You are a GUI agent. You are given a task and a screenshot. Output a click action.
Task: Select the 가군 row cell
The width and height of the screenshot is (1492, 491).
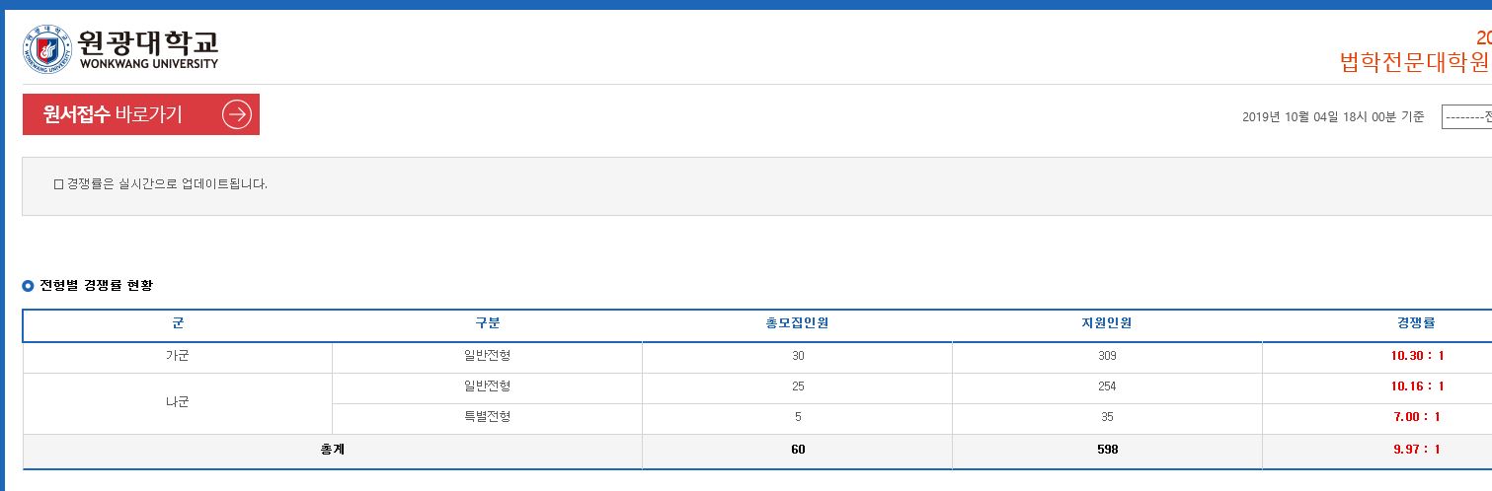tap(178, 356)
